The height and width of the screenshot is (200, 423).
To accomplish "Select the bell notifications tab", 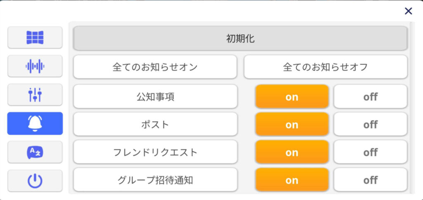I will tap(35, 123).
